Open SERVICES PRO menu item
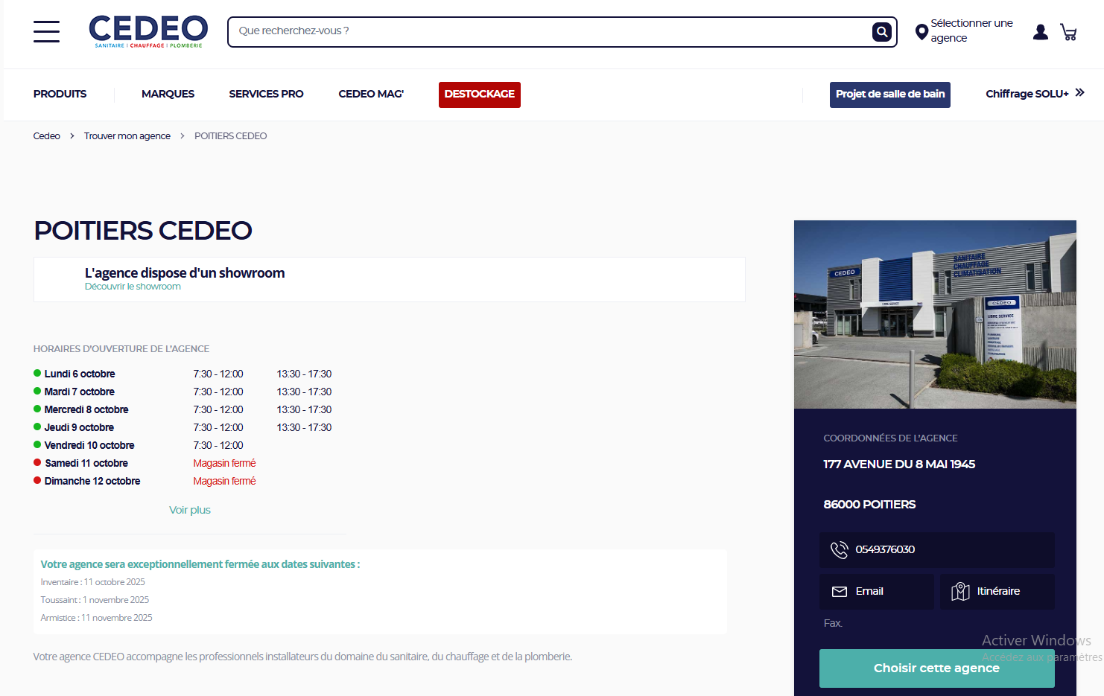1104x696 pixels. pos(266,94)
